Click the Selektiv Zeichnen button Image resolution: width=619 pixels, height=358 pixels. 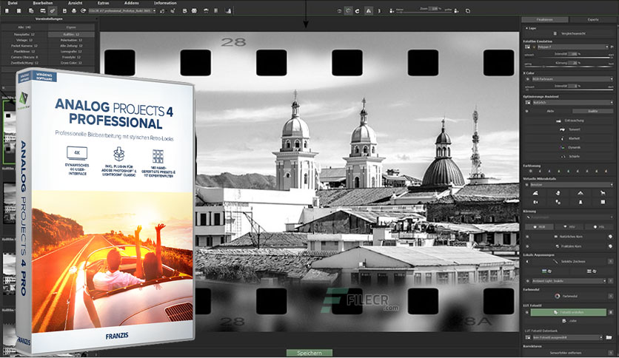tap(569, 261)
